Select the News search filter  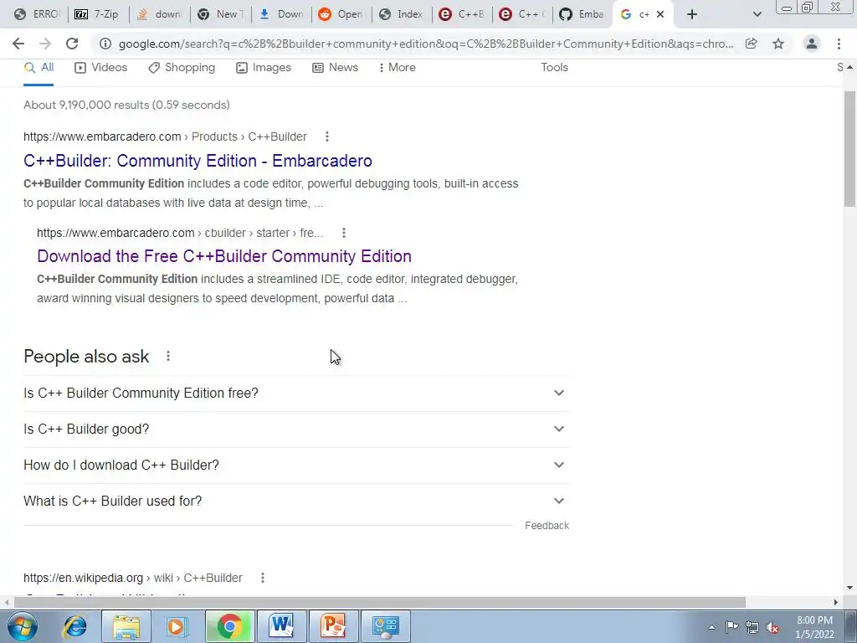(335, 68)
